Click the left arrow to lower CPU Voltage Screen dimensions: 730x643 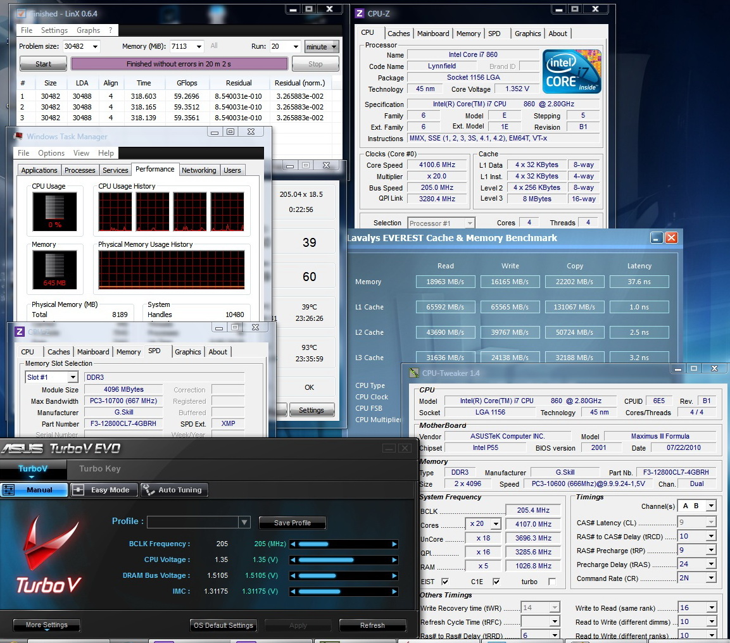pyautogui.click(x=293, y=559)
